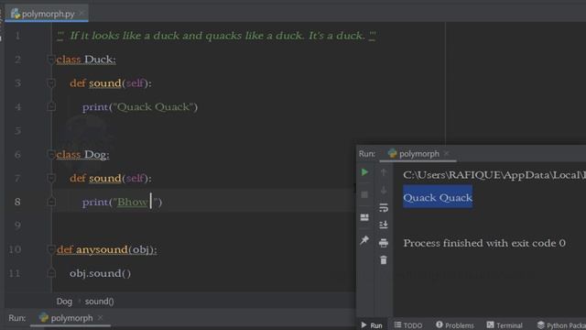Click 'obj.sound()' on line 11
Screen dimensions: 586x330
(100, 273)
